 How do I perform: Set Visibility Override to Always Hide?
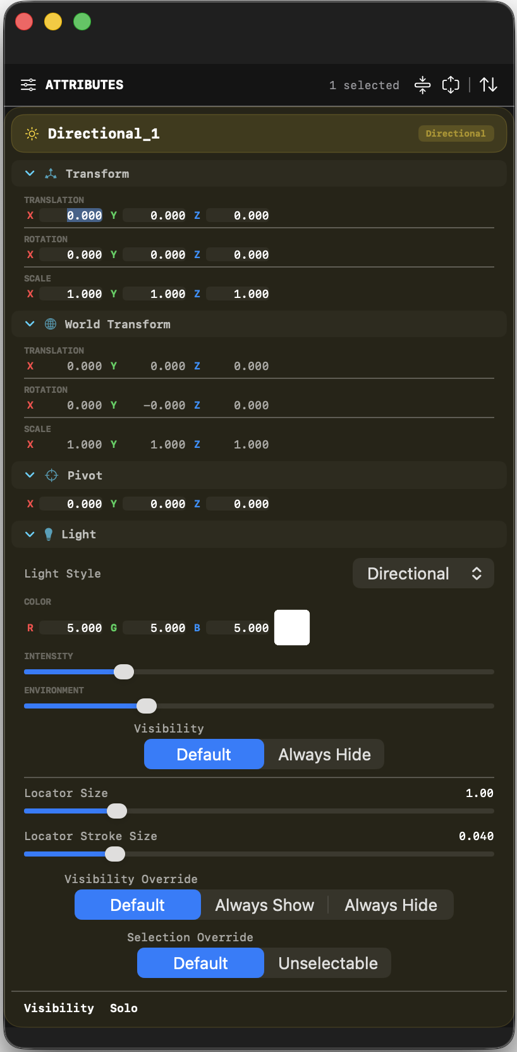click(x=391, y=905)
